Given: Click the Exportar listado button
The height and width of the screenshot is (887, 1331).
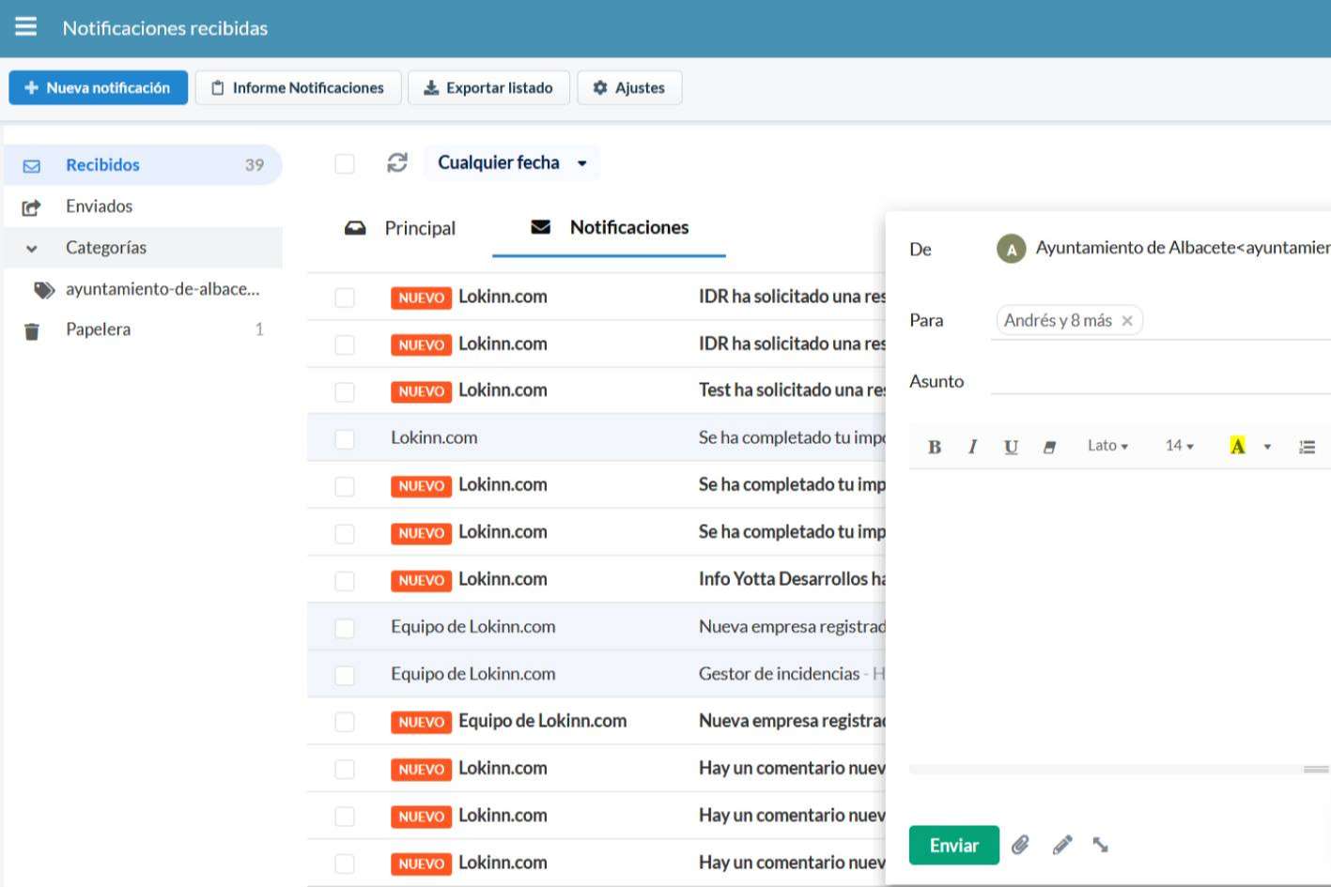Looking at the screenshot, I should pos(488,88).
